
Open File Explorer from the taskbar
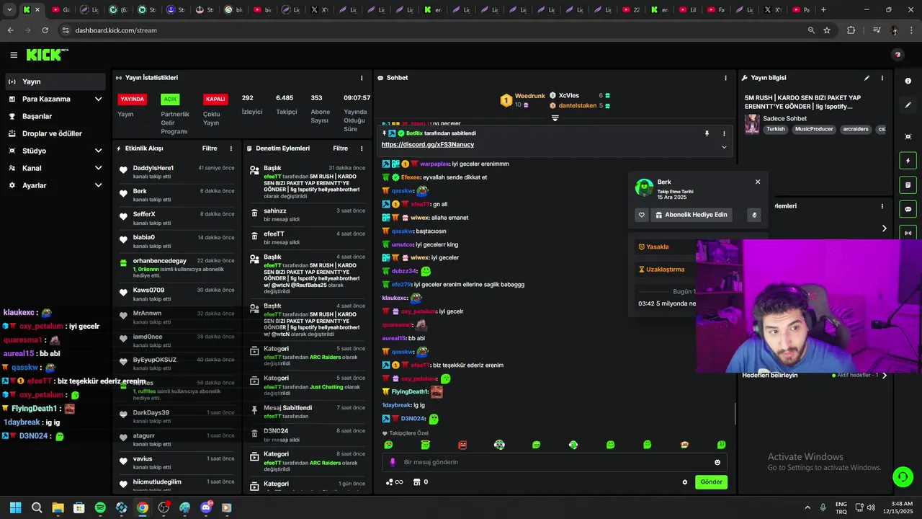pyautogui.click(x=58, y=507)
